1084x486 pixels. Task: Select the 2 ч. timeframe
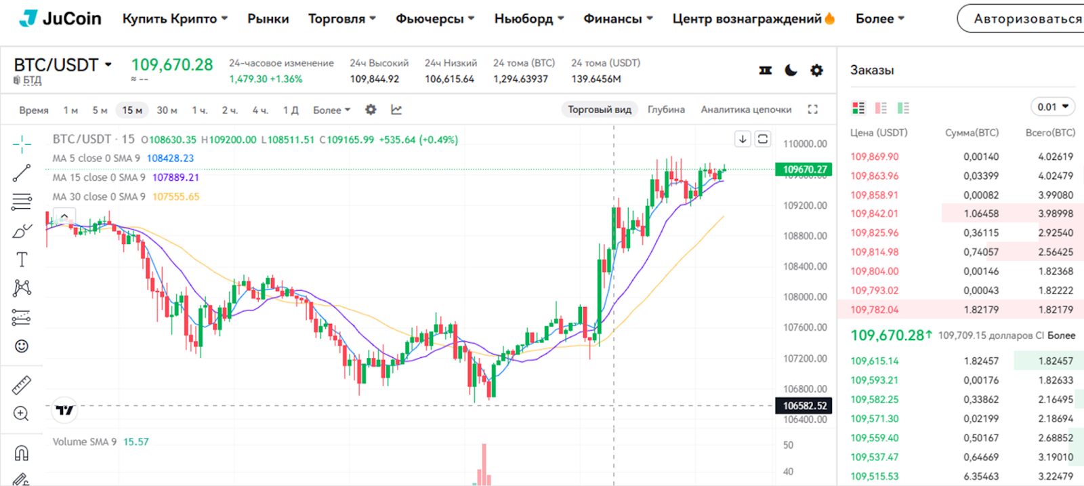click(x=230, y=110)
